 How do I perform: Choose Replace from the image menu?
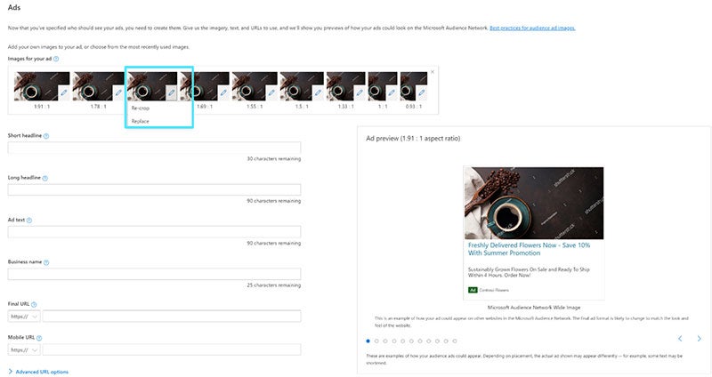(141, 121)
